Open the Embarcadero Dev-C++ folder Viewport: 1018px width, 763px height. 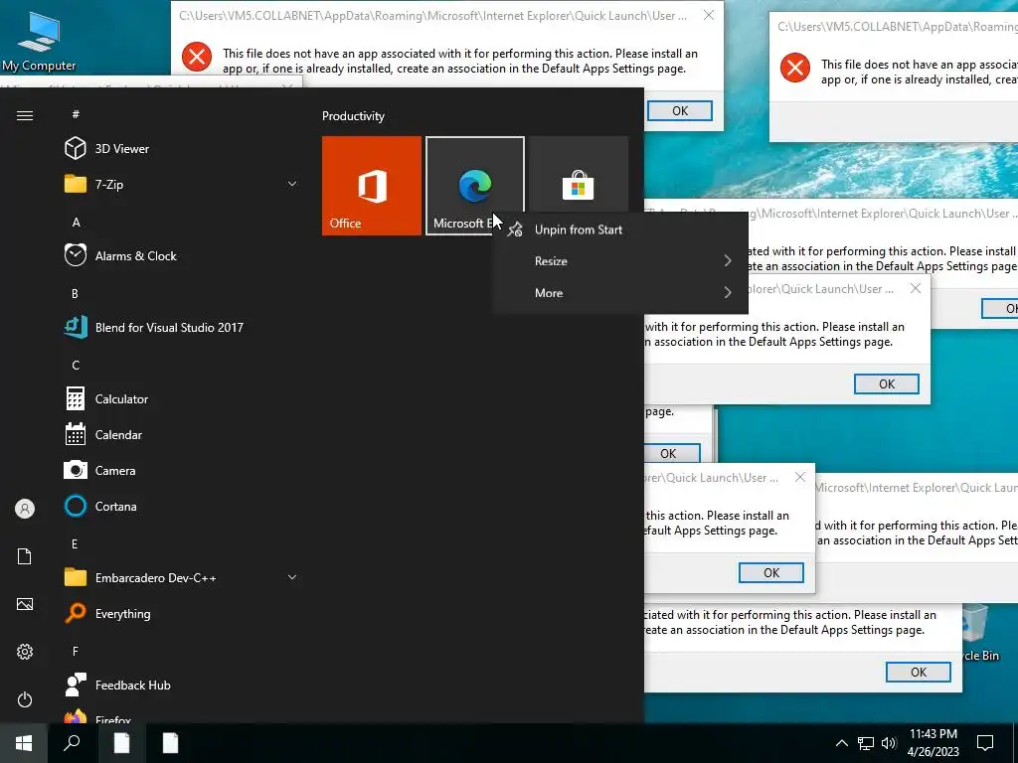(x=182, y=577)
